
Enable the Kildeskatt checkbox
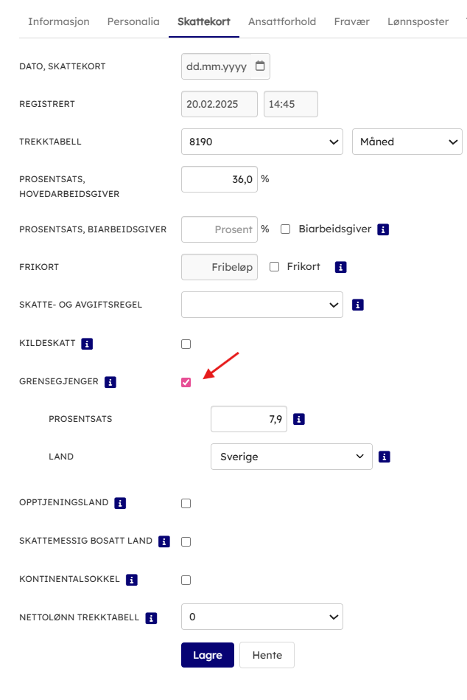pos(186,344)
